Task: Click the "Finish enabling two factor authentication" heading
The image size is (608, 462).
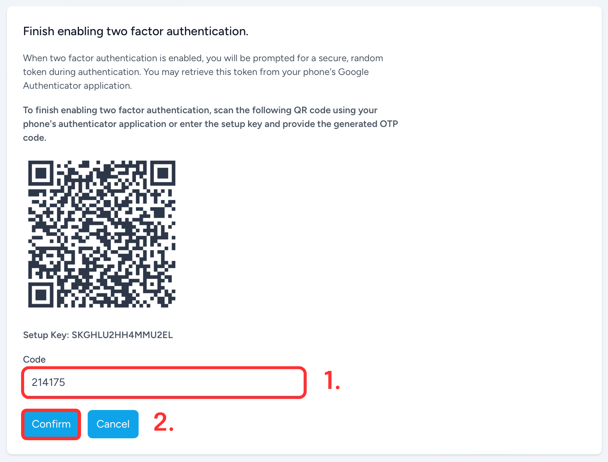Action: click(x=136, y=31)
